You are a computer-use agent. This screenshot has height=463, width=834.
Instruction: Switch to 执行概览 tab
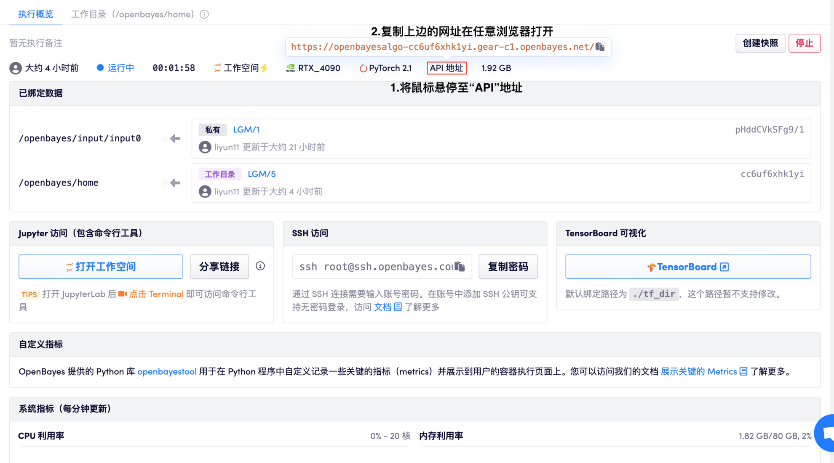tap(36, 14)
